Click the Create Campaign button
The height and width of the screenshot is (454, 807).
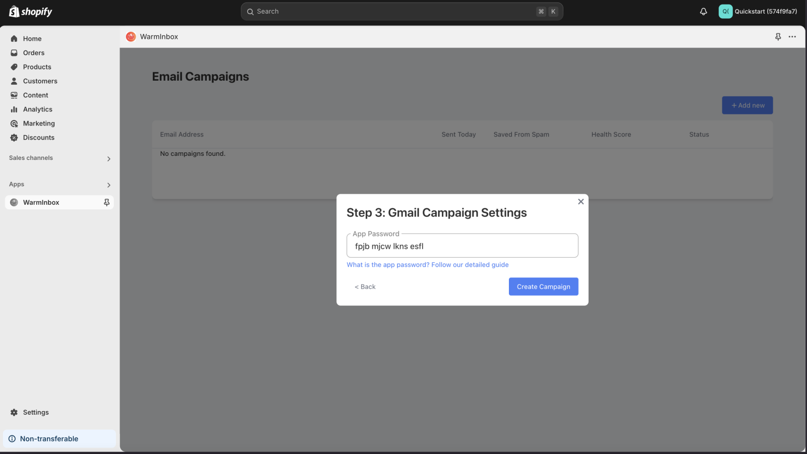click(x=543, y=287)
